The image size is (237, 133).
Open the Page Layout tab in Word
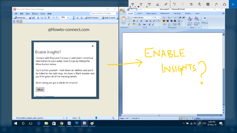pos(151,13)
